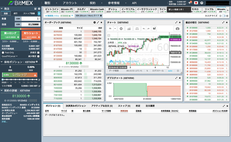Open chart properties gear icon
The image size is (231, 142).
click(121, 28)
